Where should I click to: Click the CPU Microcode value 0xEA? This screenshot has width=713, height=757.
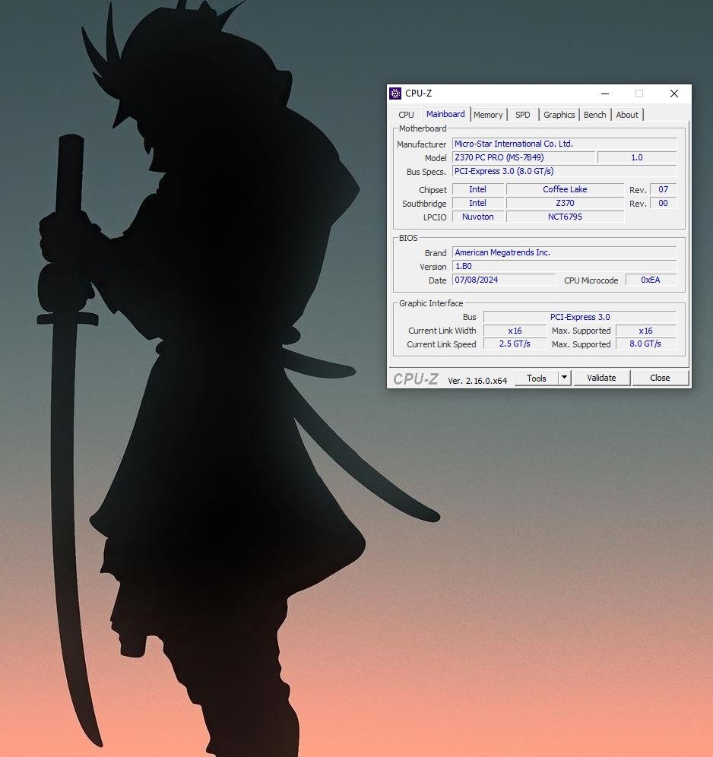(x=651, y=280)
